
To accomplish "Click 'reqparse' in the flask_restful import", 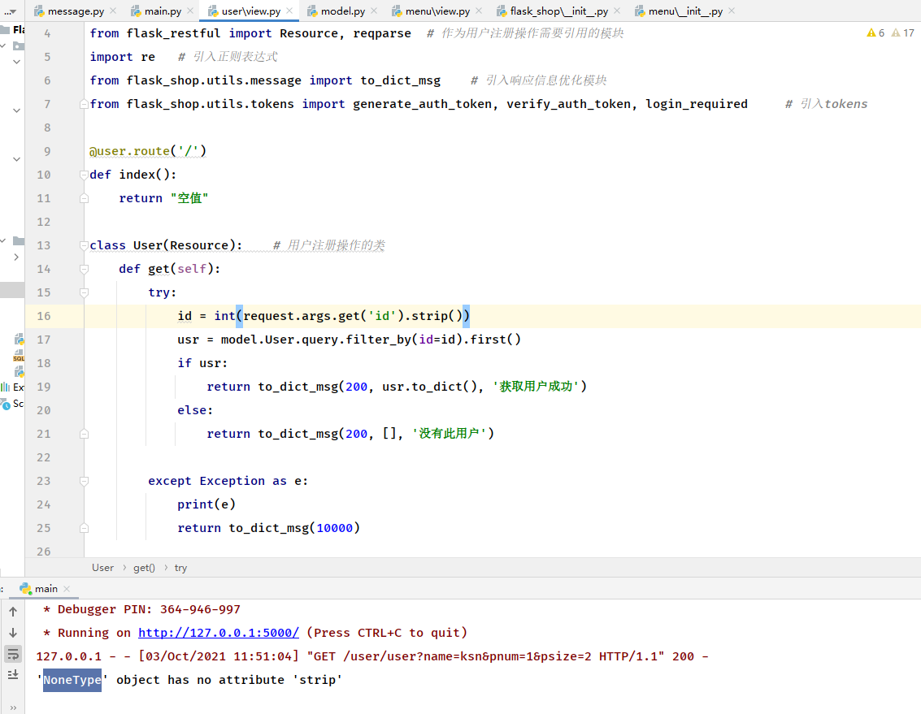I will 382,33.
